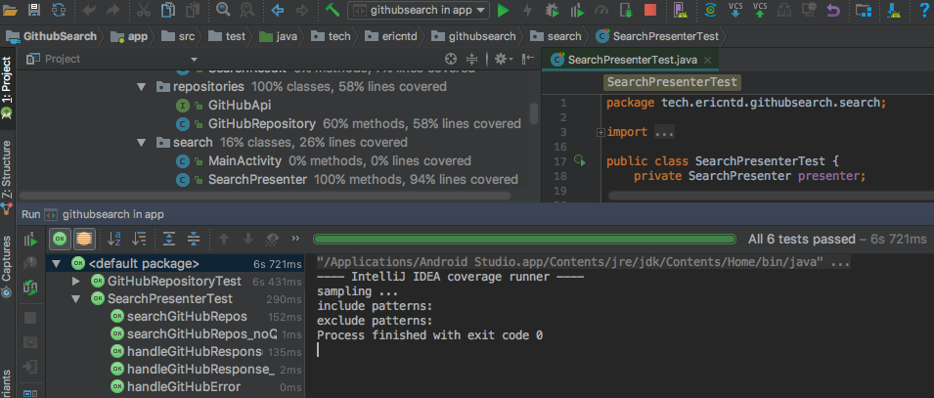
Task: Click the Help question mark icon
Action: pos(924,10)
